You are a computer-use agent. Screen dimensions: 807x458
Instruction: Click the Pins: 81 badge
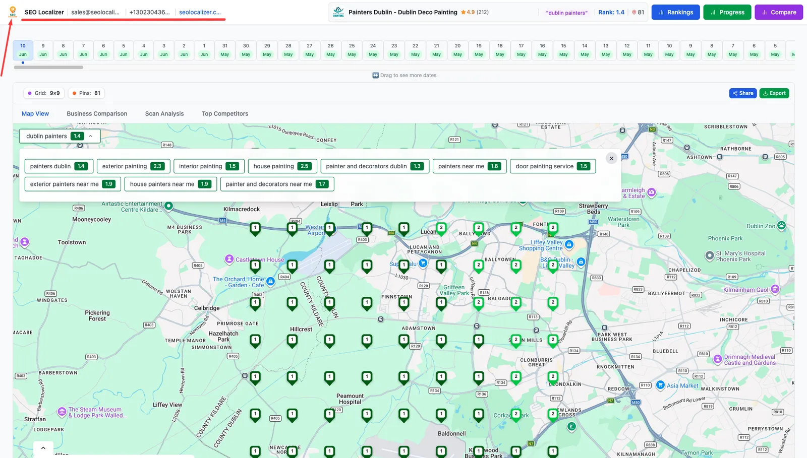(x=86, y=93)
